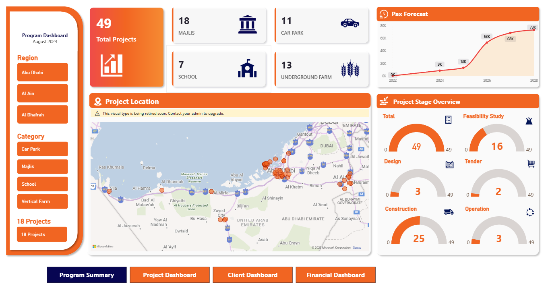Toggle the Abu Dhabi region filter

pos(42,72)
